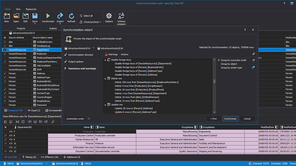
Task: Switch to the Warnings tab
Action: [x=111, y=54]
